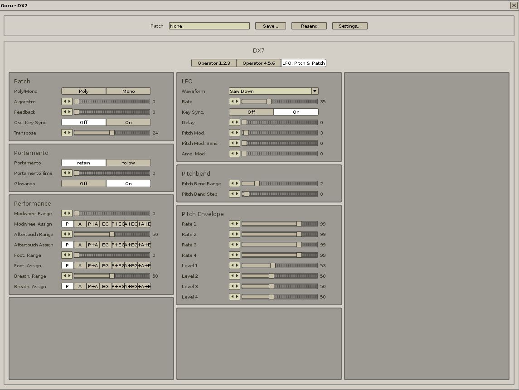Close the Guru - DX7 window

[514, 5]
